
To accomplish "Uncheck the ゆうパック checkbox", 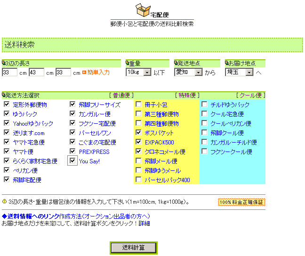I will [7, 114].
